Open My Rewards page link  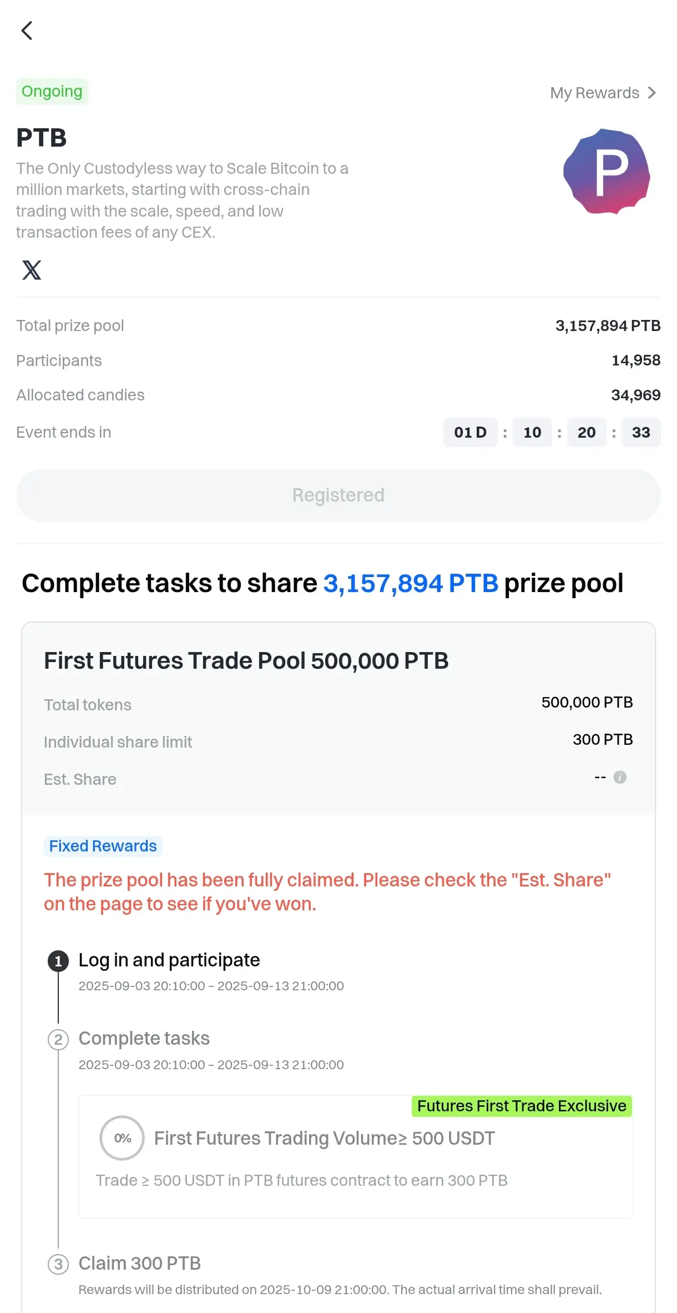point(604,93)
